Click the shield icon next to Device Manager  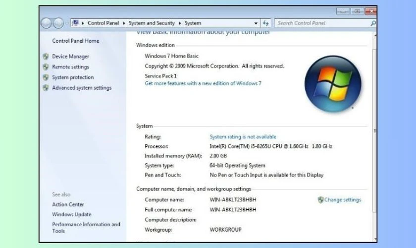click(46, 57)
